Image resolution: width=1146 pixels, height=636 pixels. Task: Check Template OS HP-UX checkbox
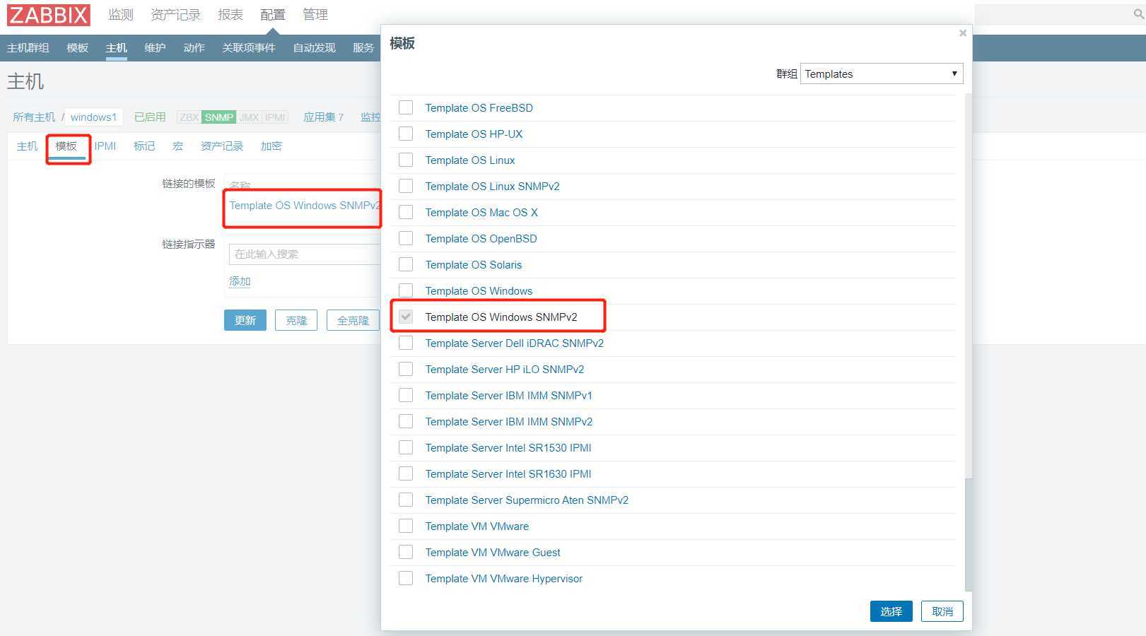pos(406,134)
